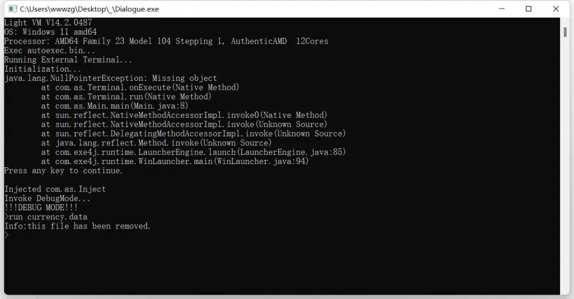
Task: Minimize the Dialogue.exe console window
Action: [501, 9]
